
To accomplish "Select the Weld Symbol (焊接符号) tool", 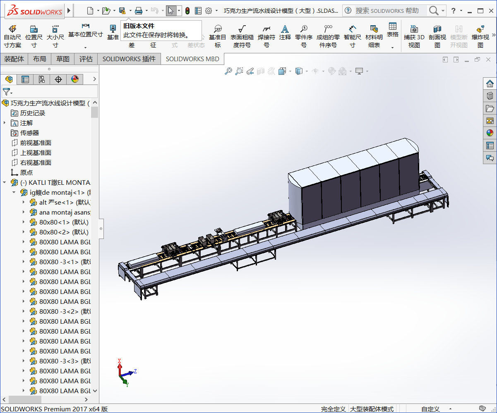I will [x=267, y=36].
